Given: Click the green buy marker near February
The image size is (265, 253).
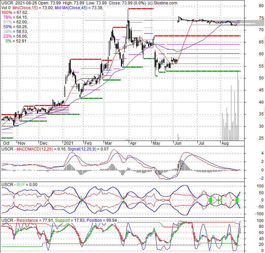Looking at the screenshot, I should pos(81,200).
